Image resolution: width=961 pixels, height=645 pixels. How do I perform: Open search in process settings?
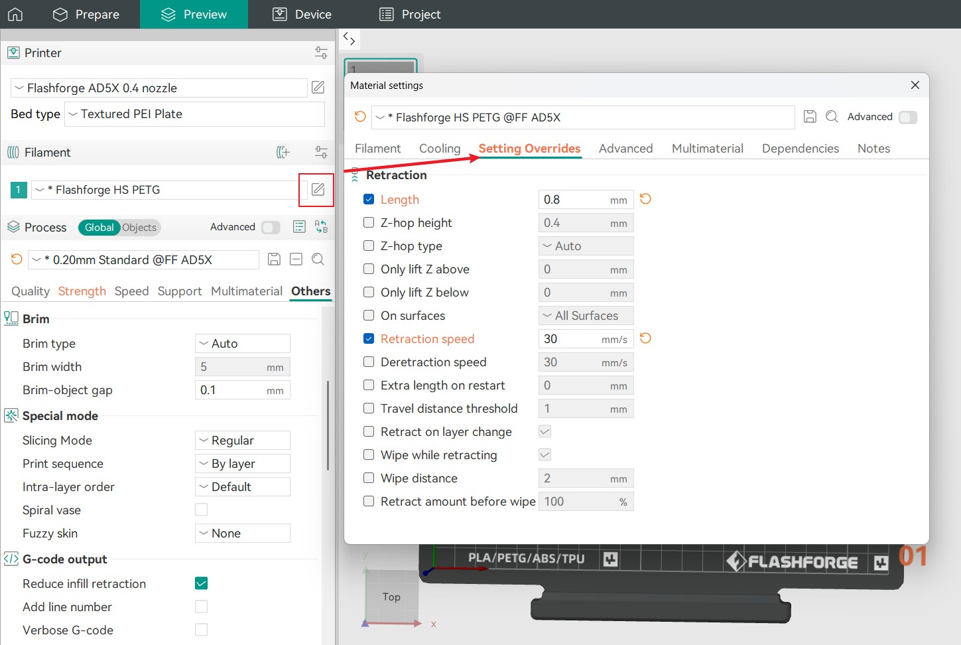[x=318, y=259]
